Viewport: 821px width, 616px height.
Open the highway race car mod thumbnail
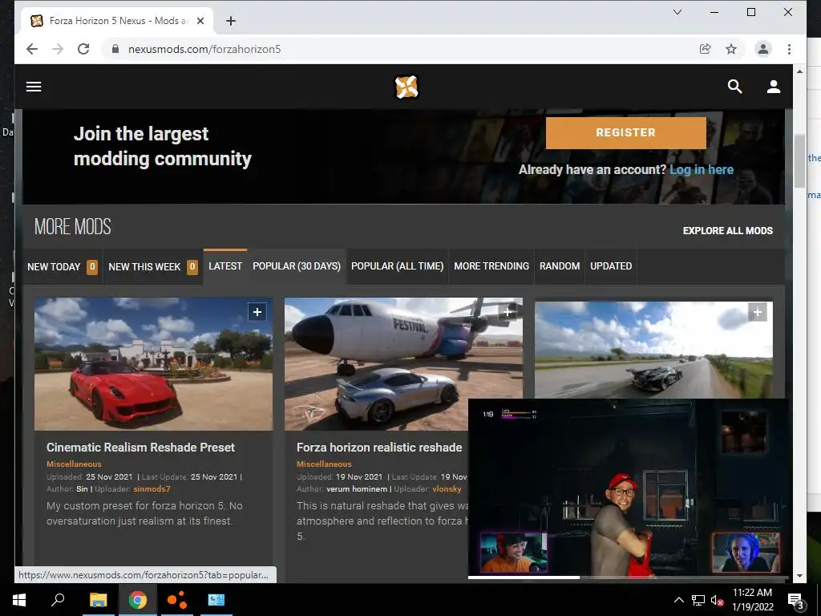653,350
